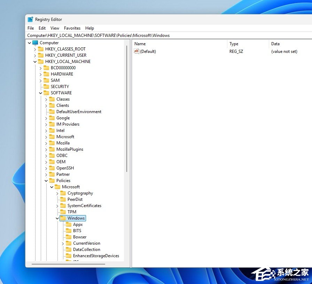Click the TPM folder icon
Viewport: 312px width, 284px height.
tap(63, 212)
